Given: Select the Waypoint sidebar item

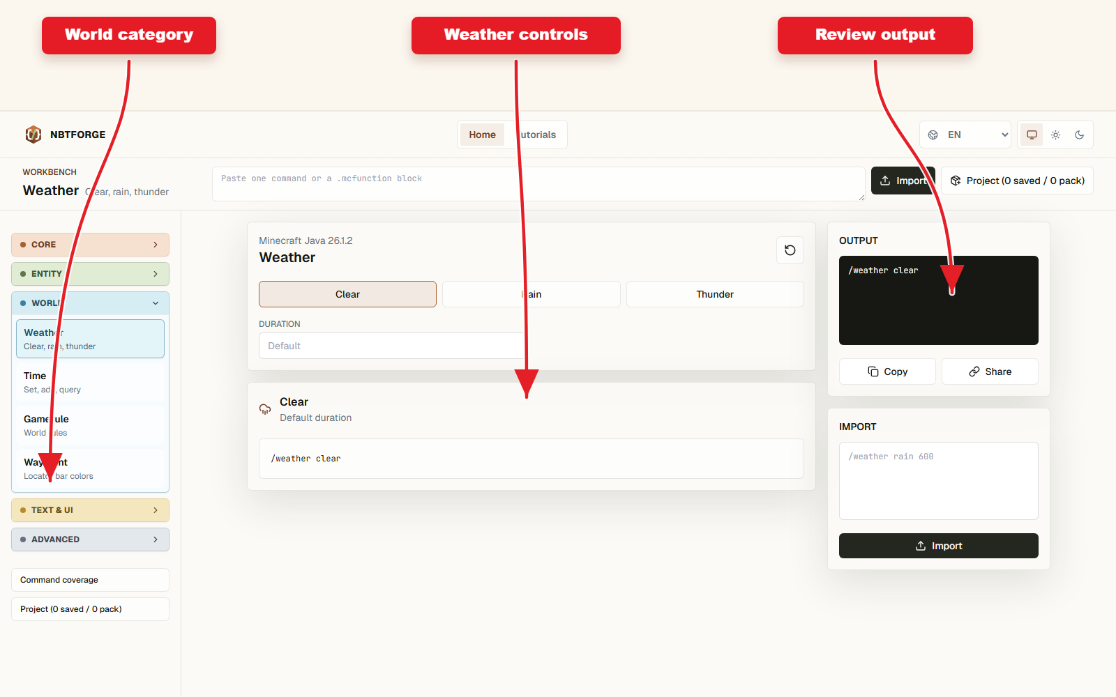Looking at the screenshot, I should [90, 468].
